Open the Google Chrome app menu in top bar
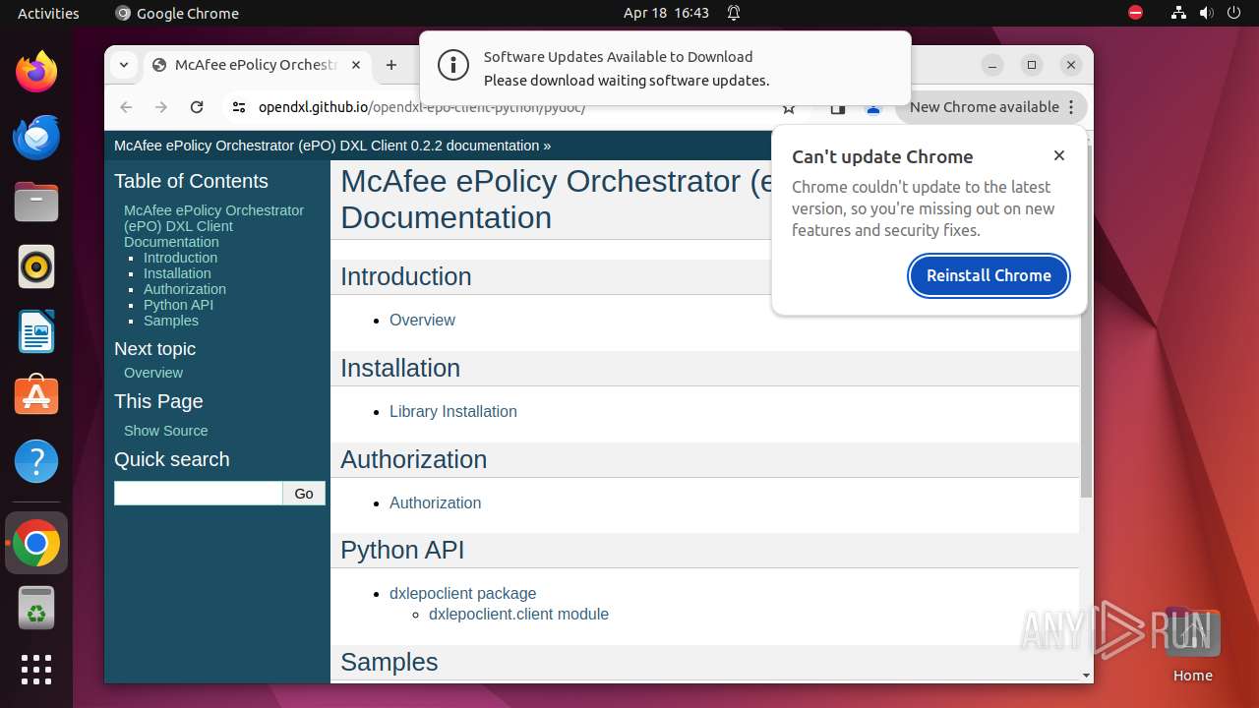The image size is (1259, 708). (177, 13)
